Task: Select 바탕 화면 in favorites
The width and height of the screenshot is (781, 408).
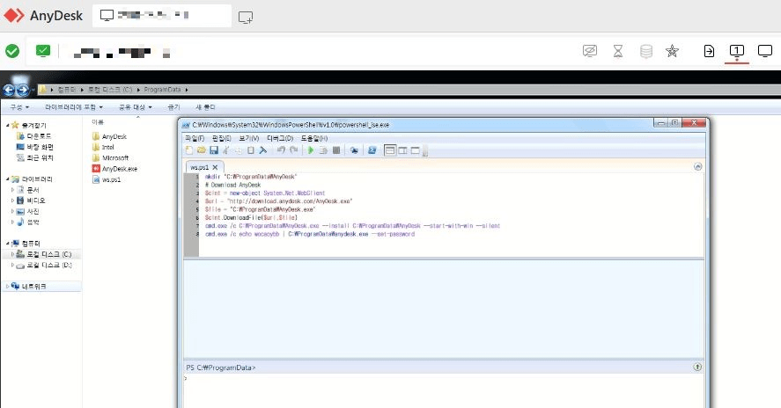Action: pyautogui.click(x=35, y=147)
